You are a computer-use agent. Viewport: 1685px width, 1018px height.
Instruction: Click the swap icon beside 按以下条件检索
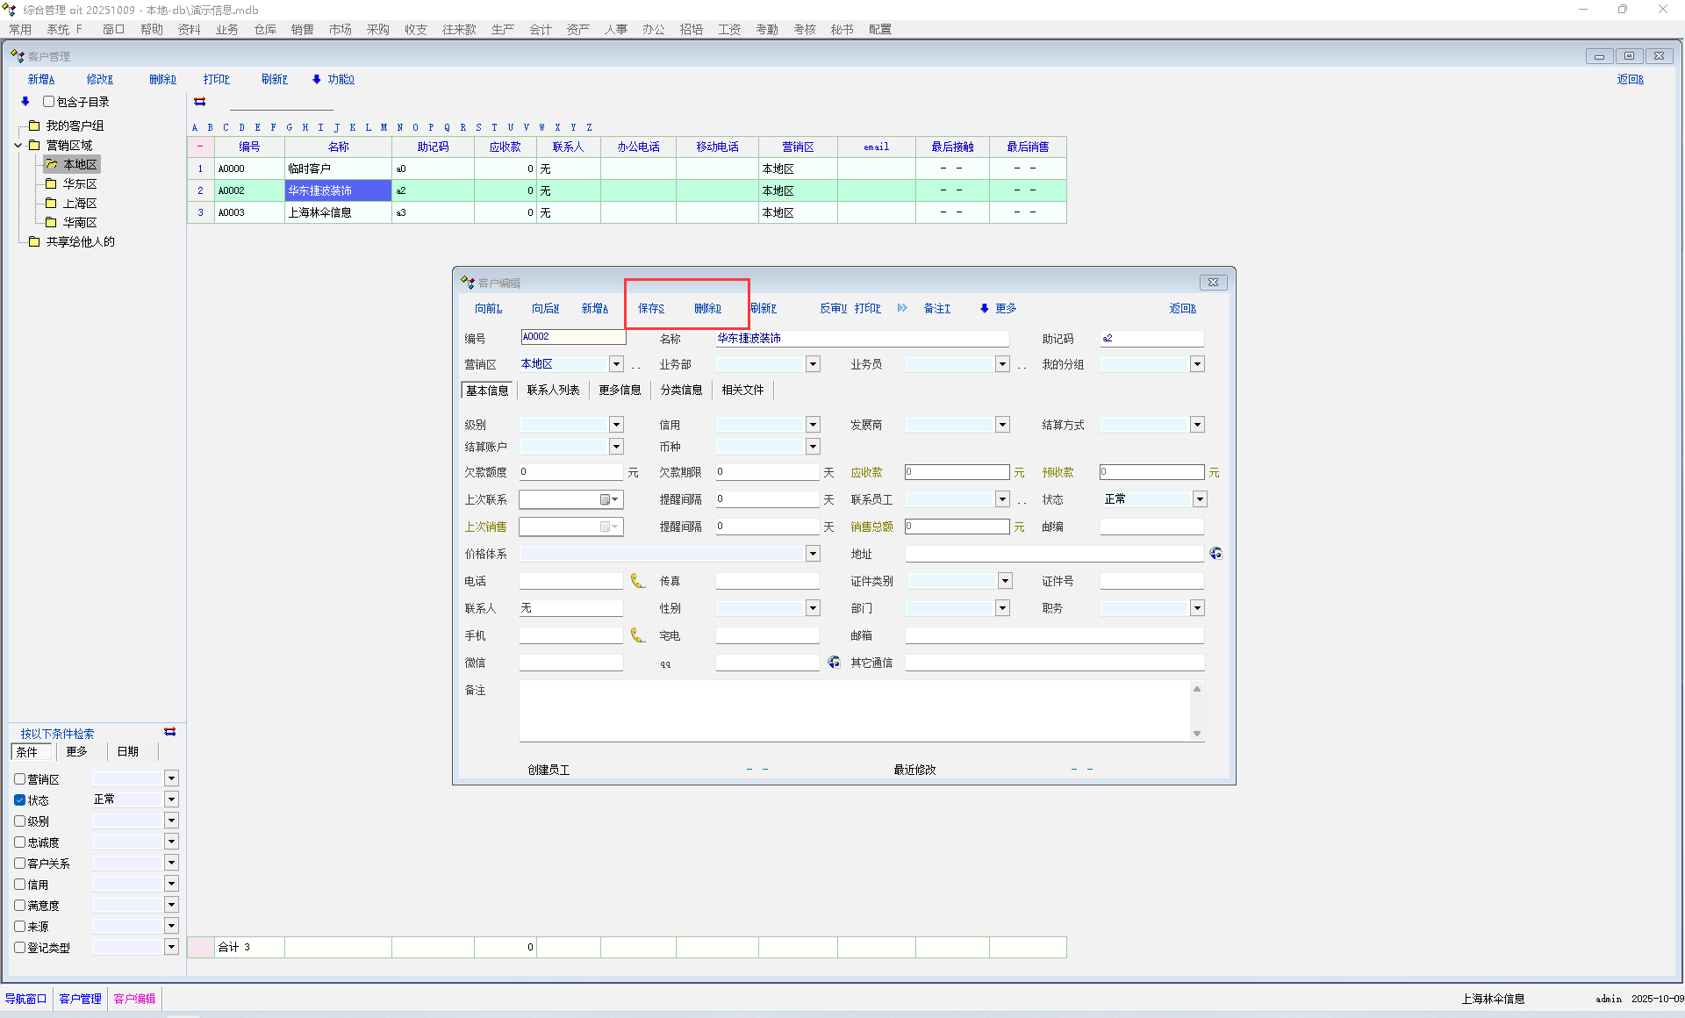click(x=170, y=732)
